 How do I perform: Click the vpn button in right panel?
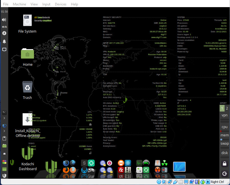click(225, 115)
